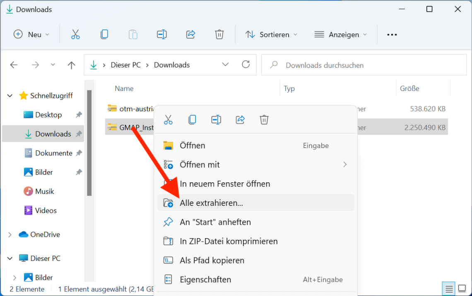Click the Refresh icon next to breadcrumb

coord(246,64)
